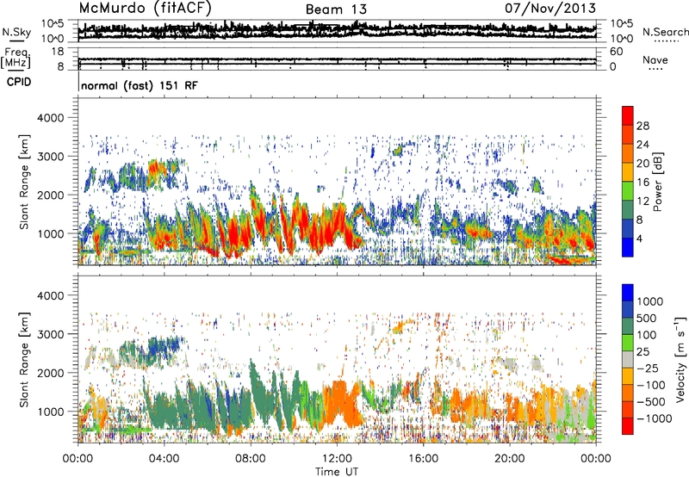Click the Freq. [MHz] axis label

pos(16,59)
